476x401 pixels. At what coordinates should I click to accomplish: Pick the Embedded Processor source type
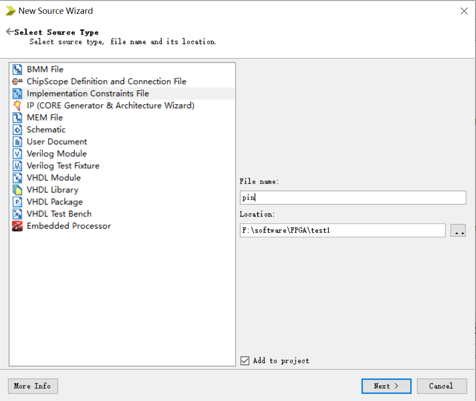[69, 226]
